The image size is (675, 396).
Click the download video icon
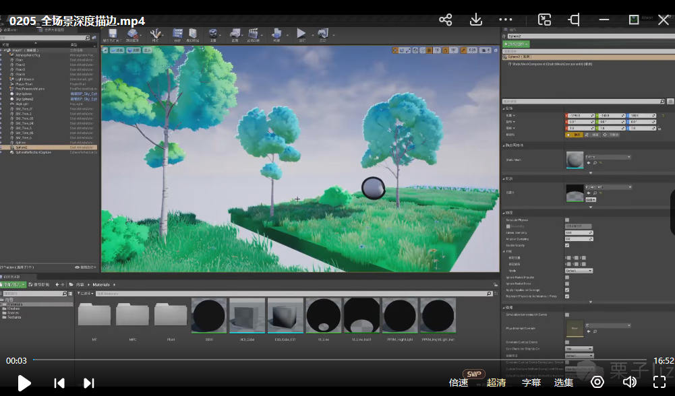[475, 20]
